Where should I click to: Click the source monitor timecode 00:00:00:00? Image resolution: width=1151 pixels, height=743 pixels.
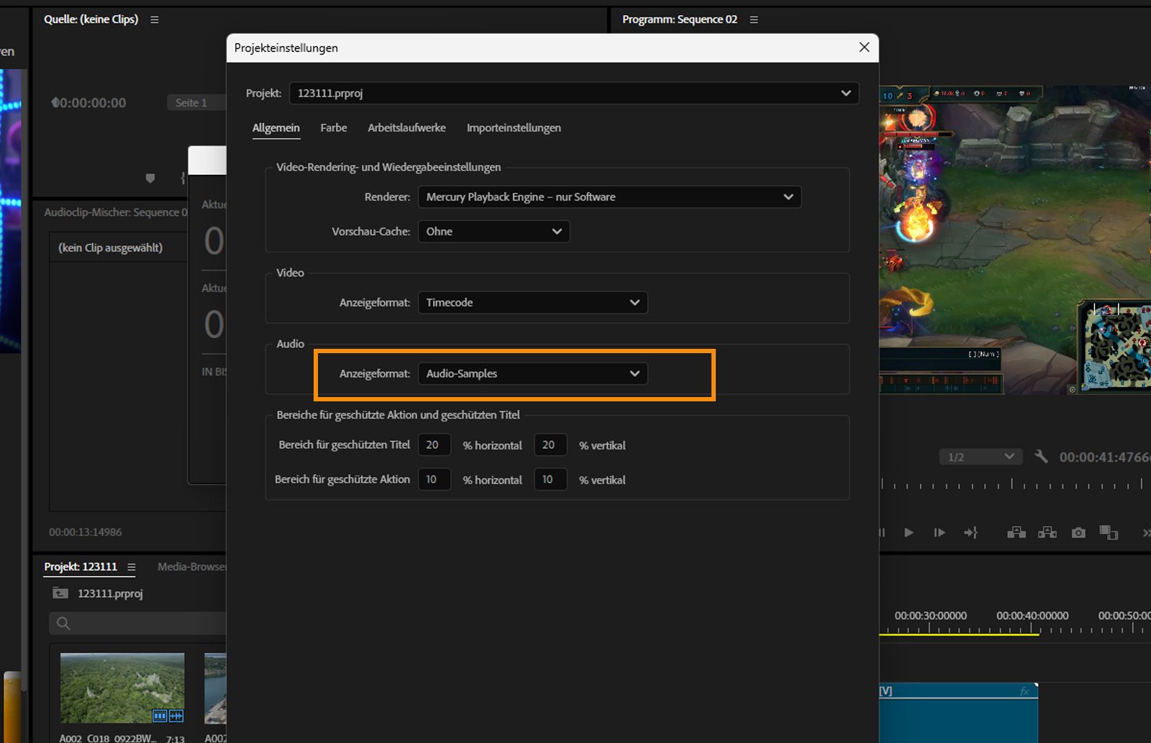(x=89, y=103)
